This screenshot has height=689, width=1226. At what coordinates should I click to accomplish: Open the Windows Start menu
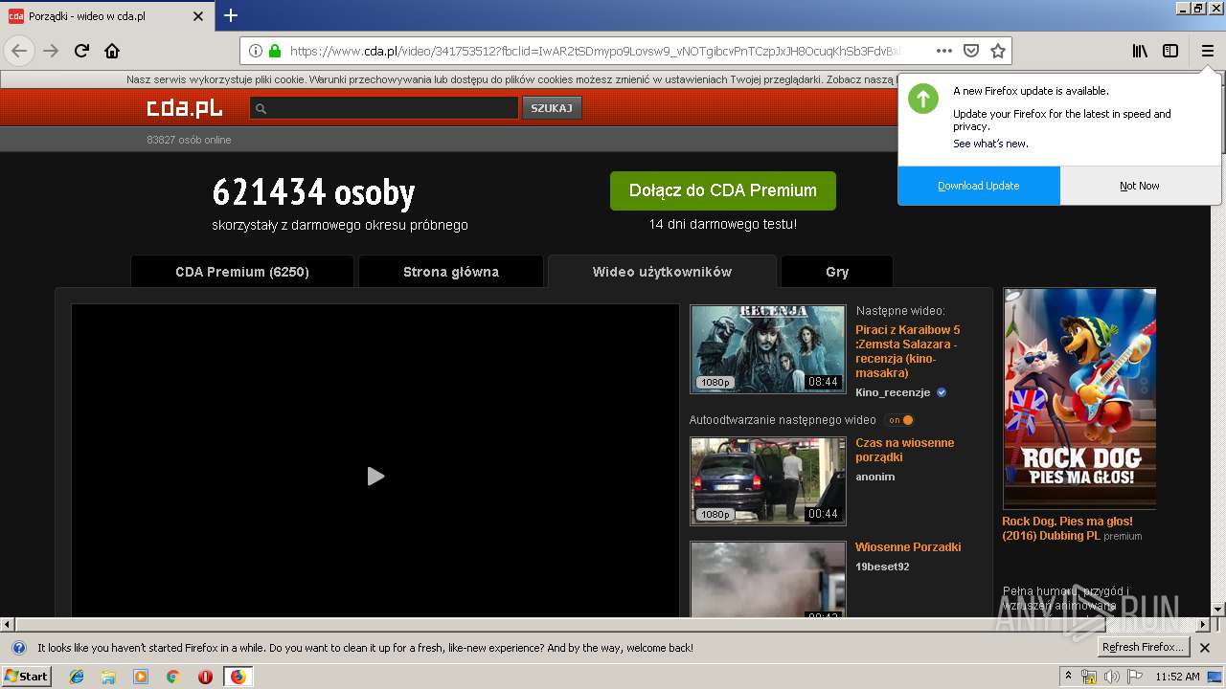26,677
